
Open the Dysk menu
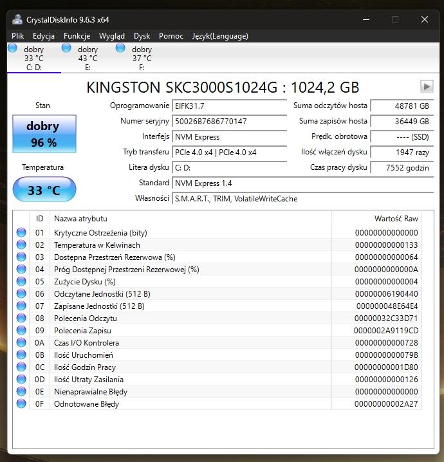(x=142, y=36)
